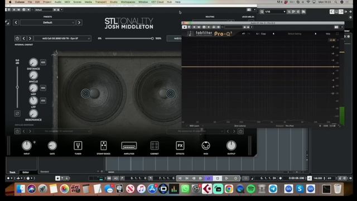This screenshot has width=357, height=201.
Task: Open Cubase Studio menu
Action: click(x=114, y=2)
